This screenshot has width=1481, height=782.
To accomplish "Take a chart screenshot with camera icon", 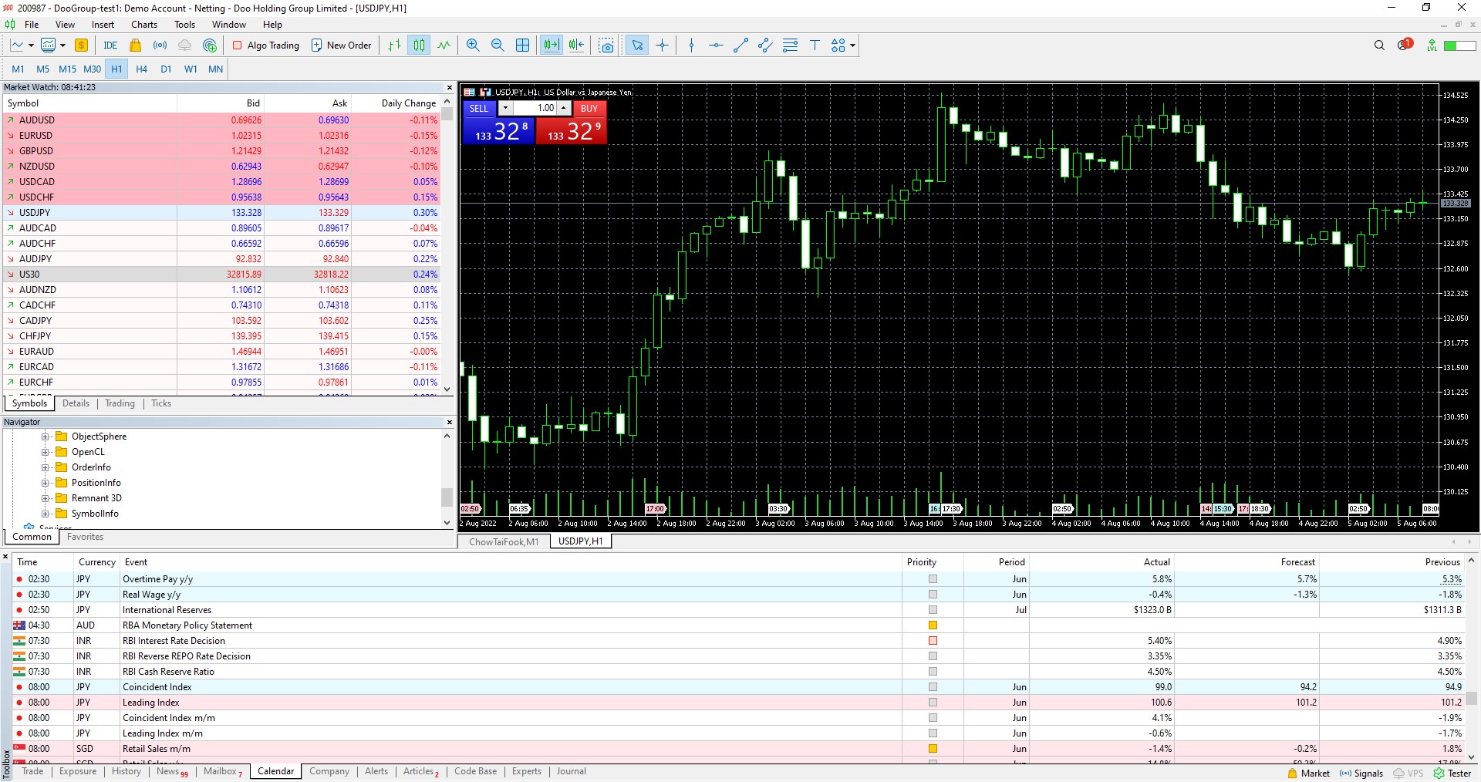I will (606, 46).
